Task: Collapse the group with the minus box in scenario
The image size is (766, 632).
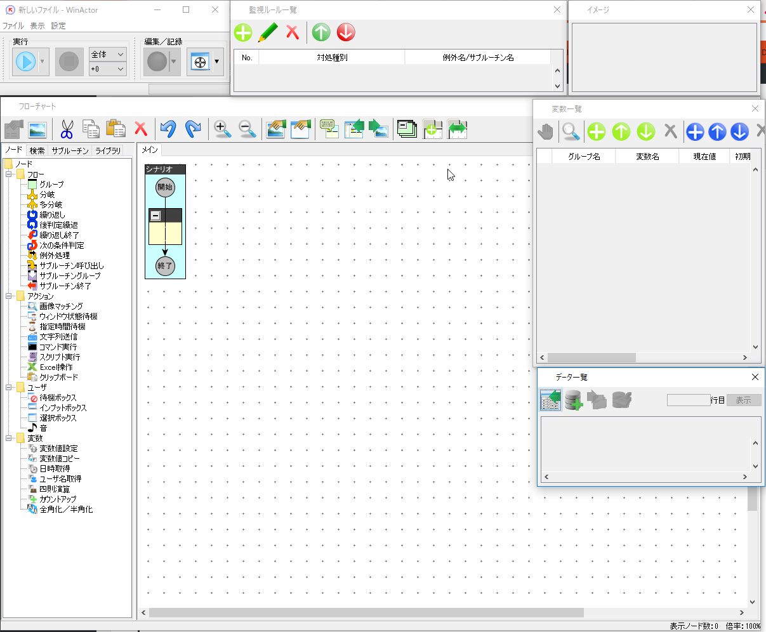Action: [155, 216]
